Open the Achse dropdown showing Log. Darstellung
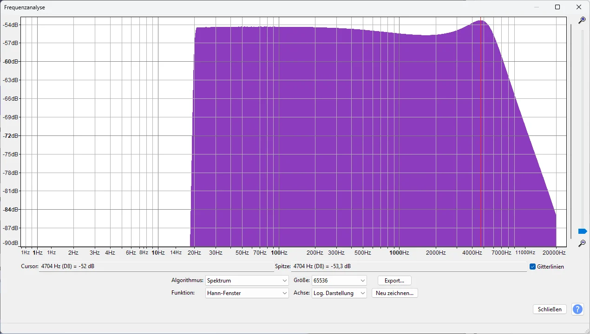The height and width of the screenshot is (334, 590). 340,293
